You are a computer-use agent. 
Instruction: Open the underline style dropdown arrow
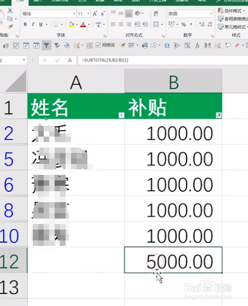47,25
